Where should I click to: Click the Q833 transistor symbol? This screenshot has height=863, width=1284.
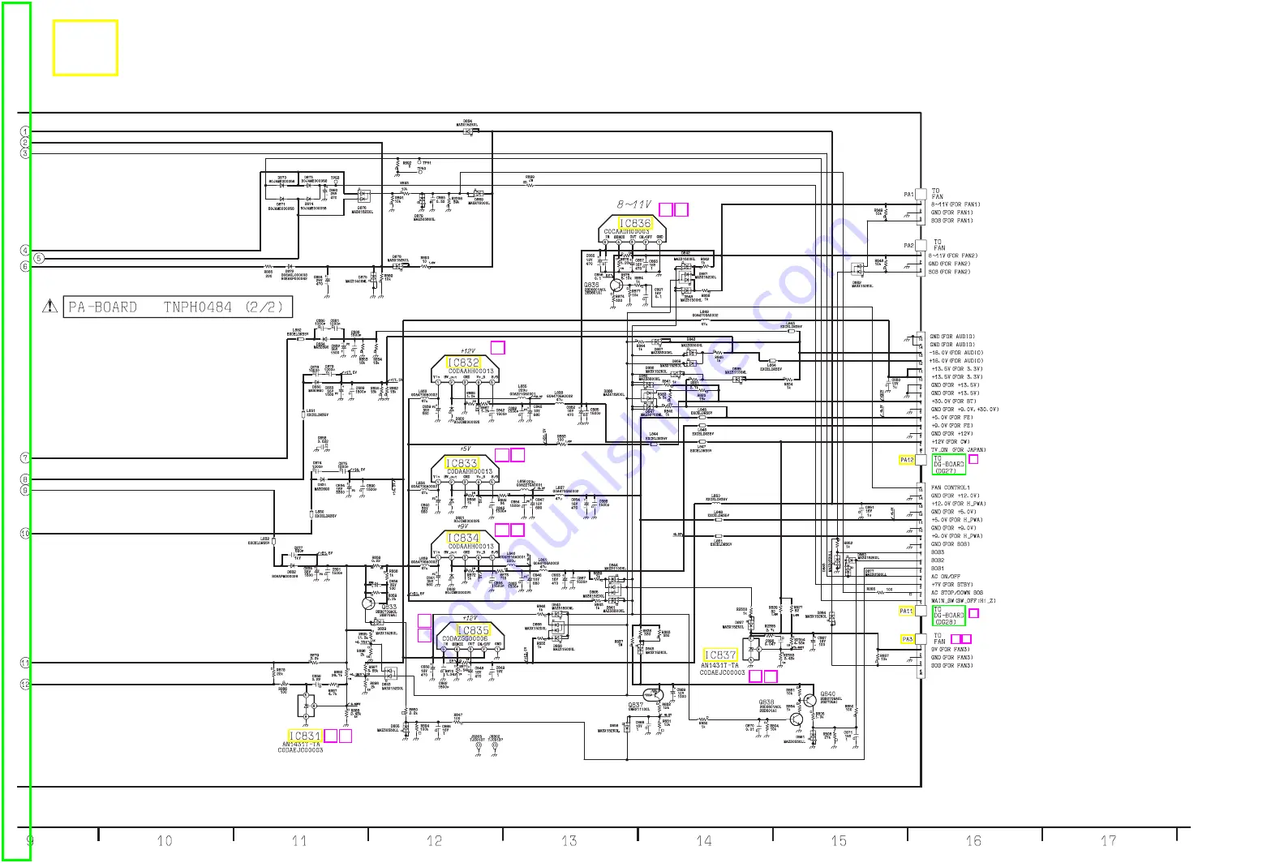point(369,604)
